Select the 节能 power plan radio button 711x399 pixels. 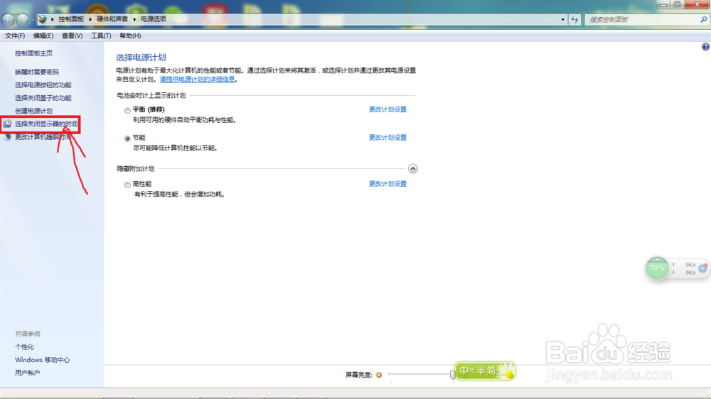127,138
